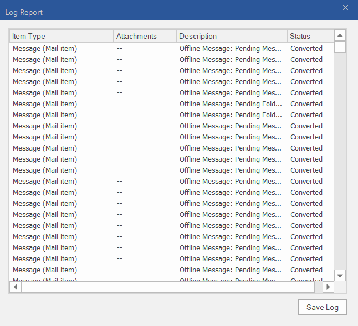This screenshot has height=326, width=358.
Task: Click 'Offline Message: Pending Mes...' in the first row
Action: click(x=231, y=48)
